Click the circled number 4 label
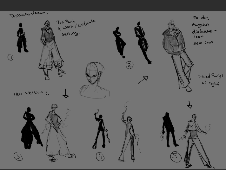 click(x=100, y=156)
